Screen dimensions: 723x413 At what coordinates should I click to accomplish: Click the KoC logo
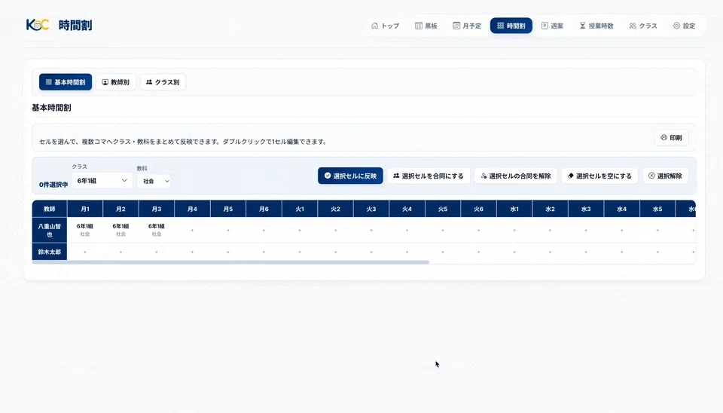[38, 25]
